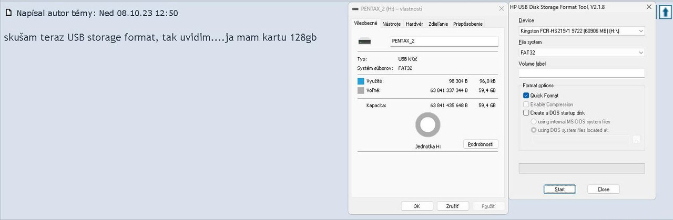The image size is (673, 220).
Task: Click Start in the HP format tool
Action: click(560, 189)
